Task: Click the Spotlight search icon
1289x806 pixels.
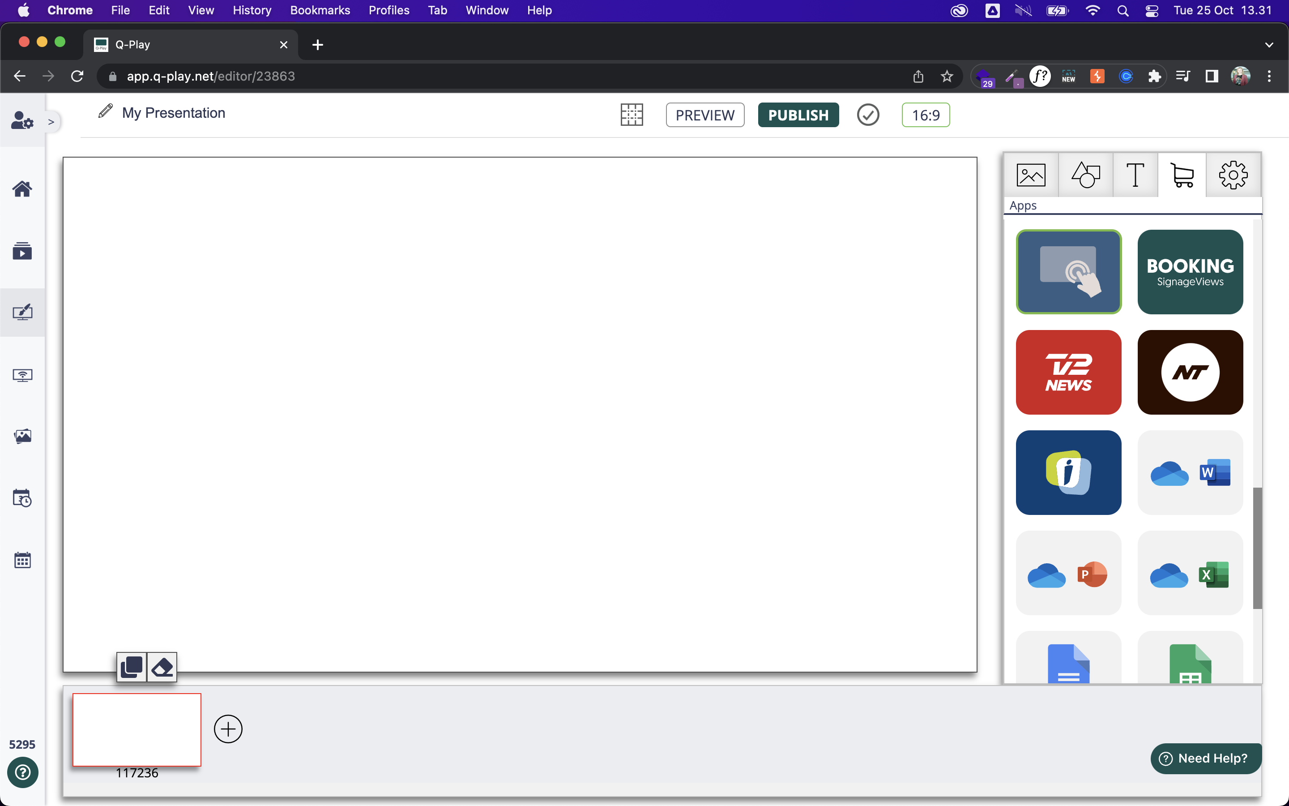Action: tap(1123, 11)
